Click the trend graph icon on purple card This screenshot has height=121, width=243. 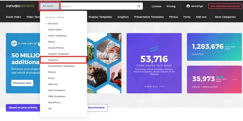(x=154, y=49)
